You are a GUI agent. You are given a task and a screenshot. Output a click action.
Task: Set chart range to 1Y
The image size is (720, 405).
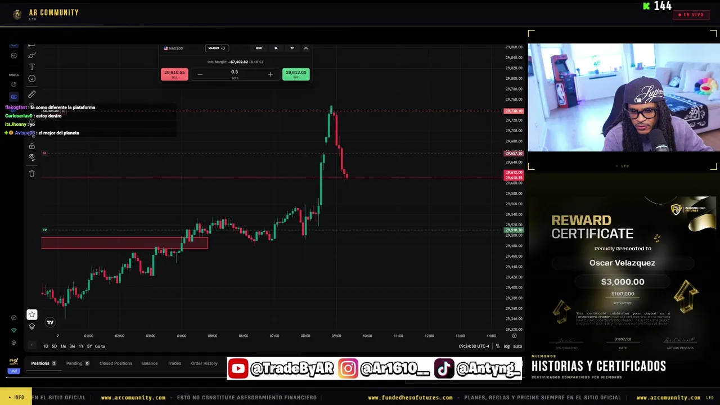click(81, 346)
